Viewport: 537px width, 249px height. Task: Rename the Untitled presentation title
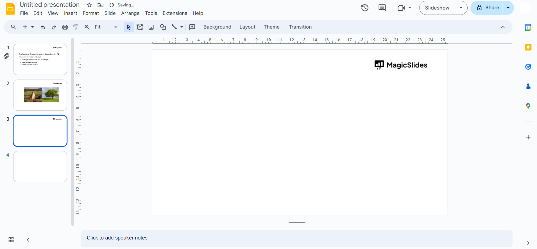tap(49, 5)
